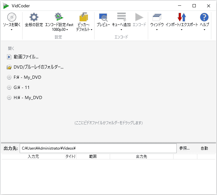Open the プレビュー magnifier icon
Screen dimensions: 217x195
pyautogui.click(x=103, y=17)
